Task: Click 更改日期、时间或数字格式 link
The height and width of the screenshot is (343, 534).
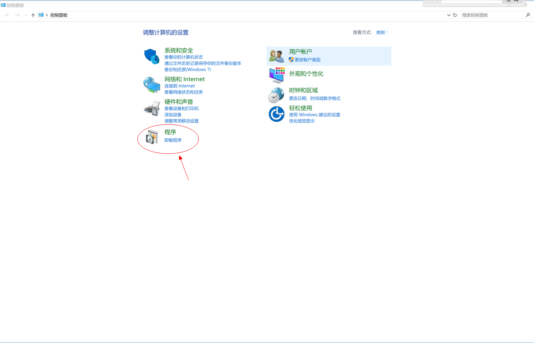Action: click(315, 99)
